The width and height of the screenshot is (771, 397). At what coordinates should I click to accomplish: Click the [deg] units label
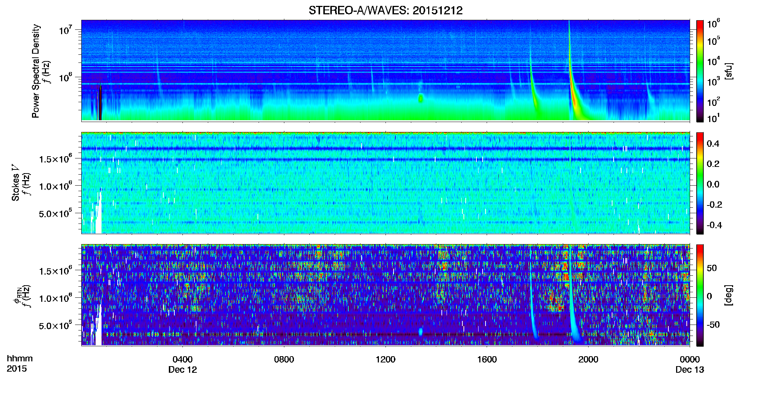coord(728,295)
